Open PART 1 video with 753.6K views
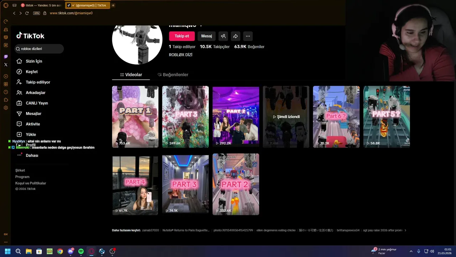456x257 pixels. point(135,117)
